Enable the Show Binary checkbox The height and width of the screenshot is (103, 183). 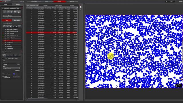click(x=3, y=74)
